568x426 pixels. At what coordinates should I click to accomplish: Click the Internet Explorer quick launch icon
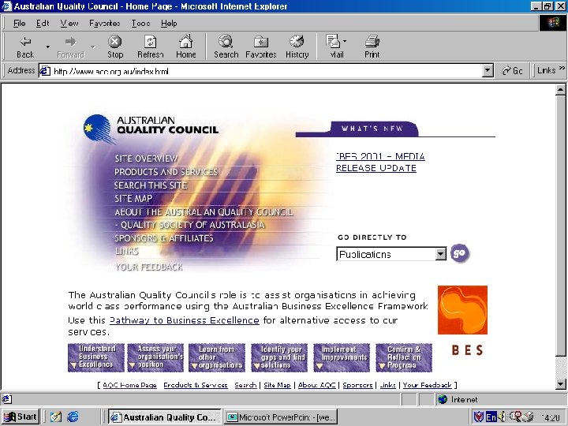coord(73,417)
